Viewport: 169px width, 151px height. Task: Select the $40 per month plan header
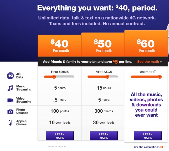59,46
